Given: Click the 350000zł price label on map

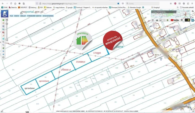Looking at the screenshot, I should click(80, 62).
